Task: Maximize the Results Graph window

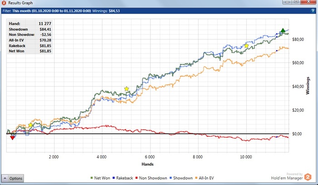Action: [296, 2]
